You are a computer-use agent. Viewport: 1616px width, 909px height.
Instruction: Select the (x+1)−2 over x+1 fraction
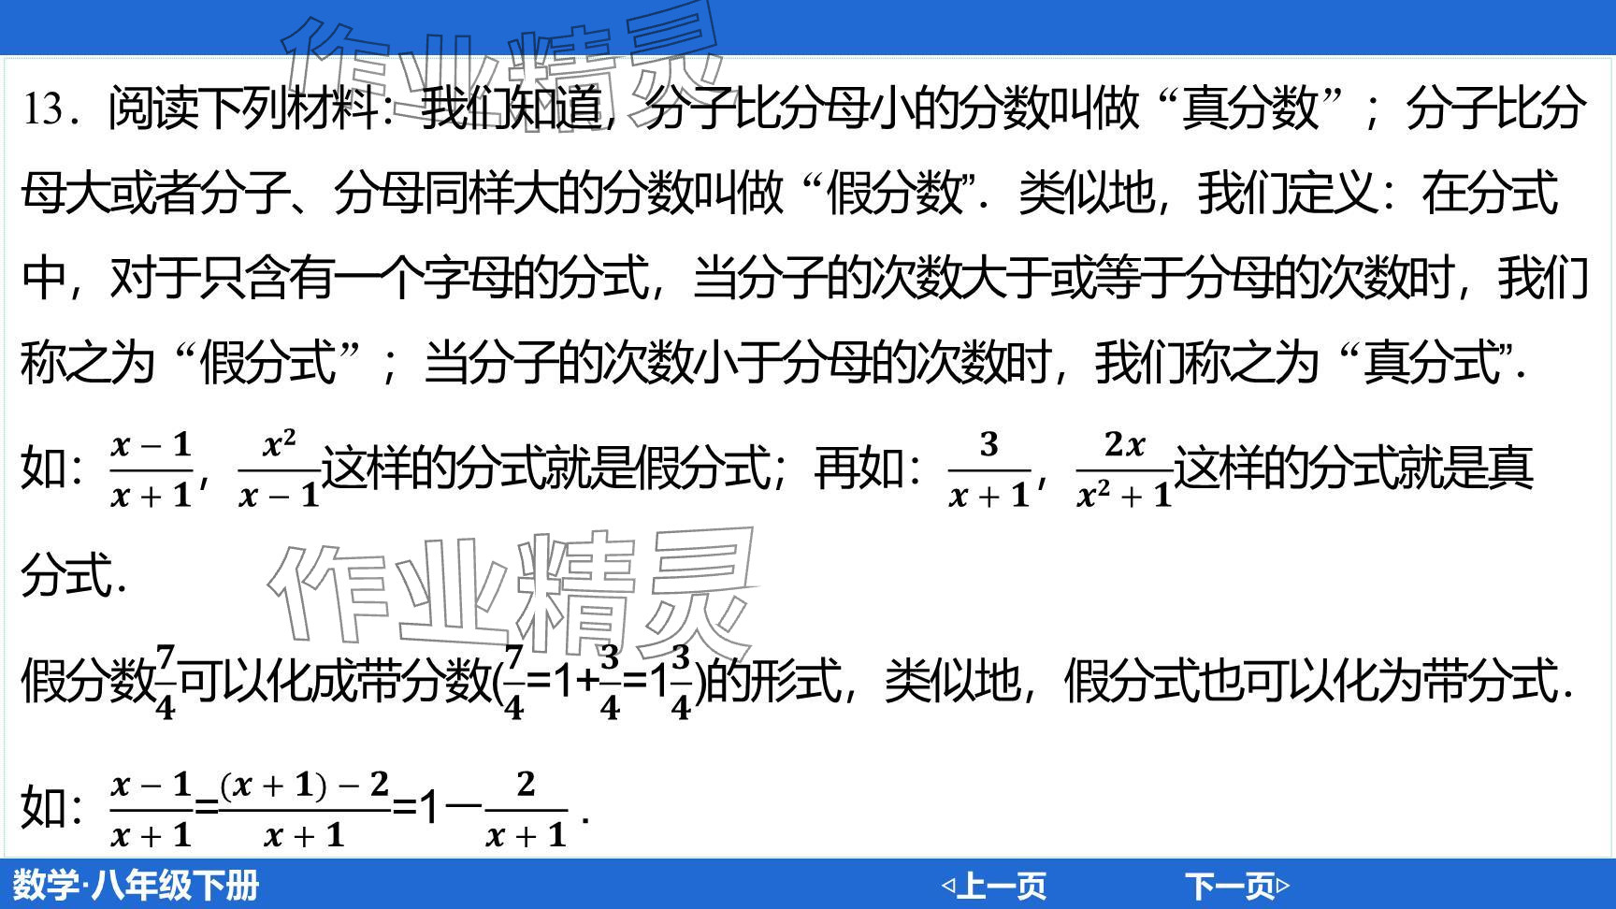[304, 810]
